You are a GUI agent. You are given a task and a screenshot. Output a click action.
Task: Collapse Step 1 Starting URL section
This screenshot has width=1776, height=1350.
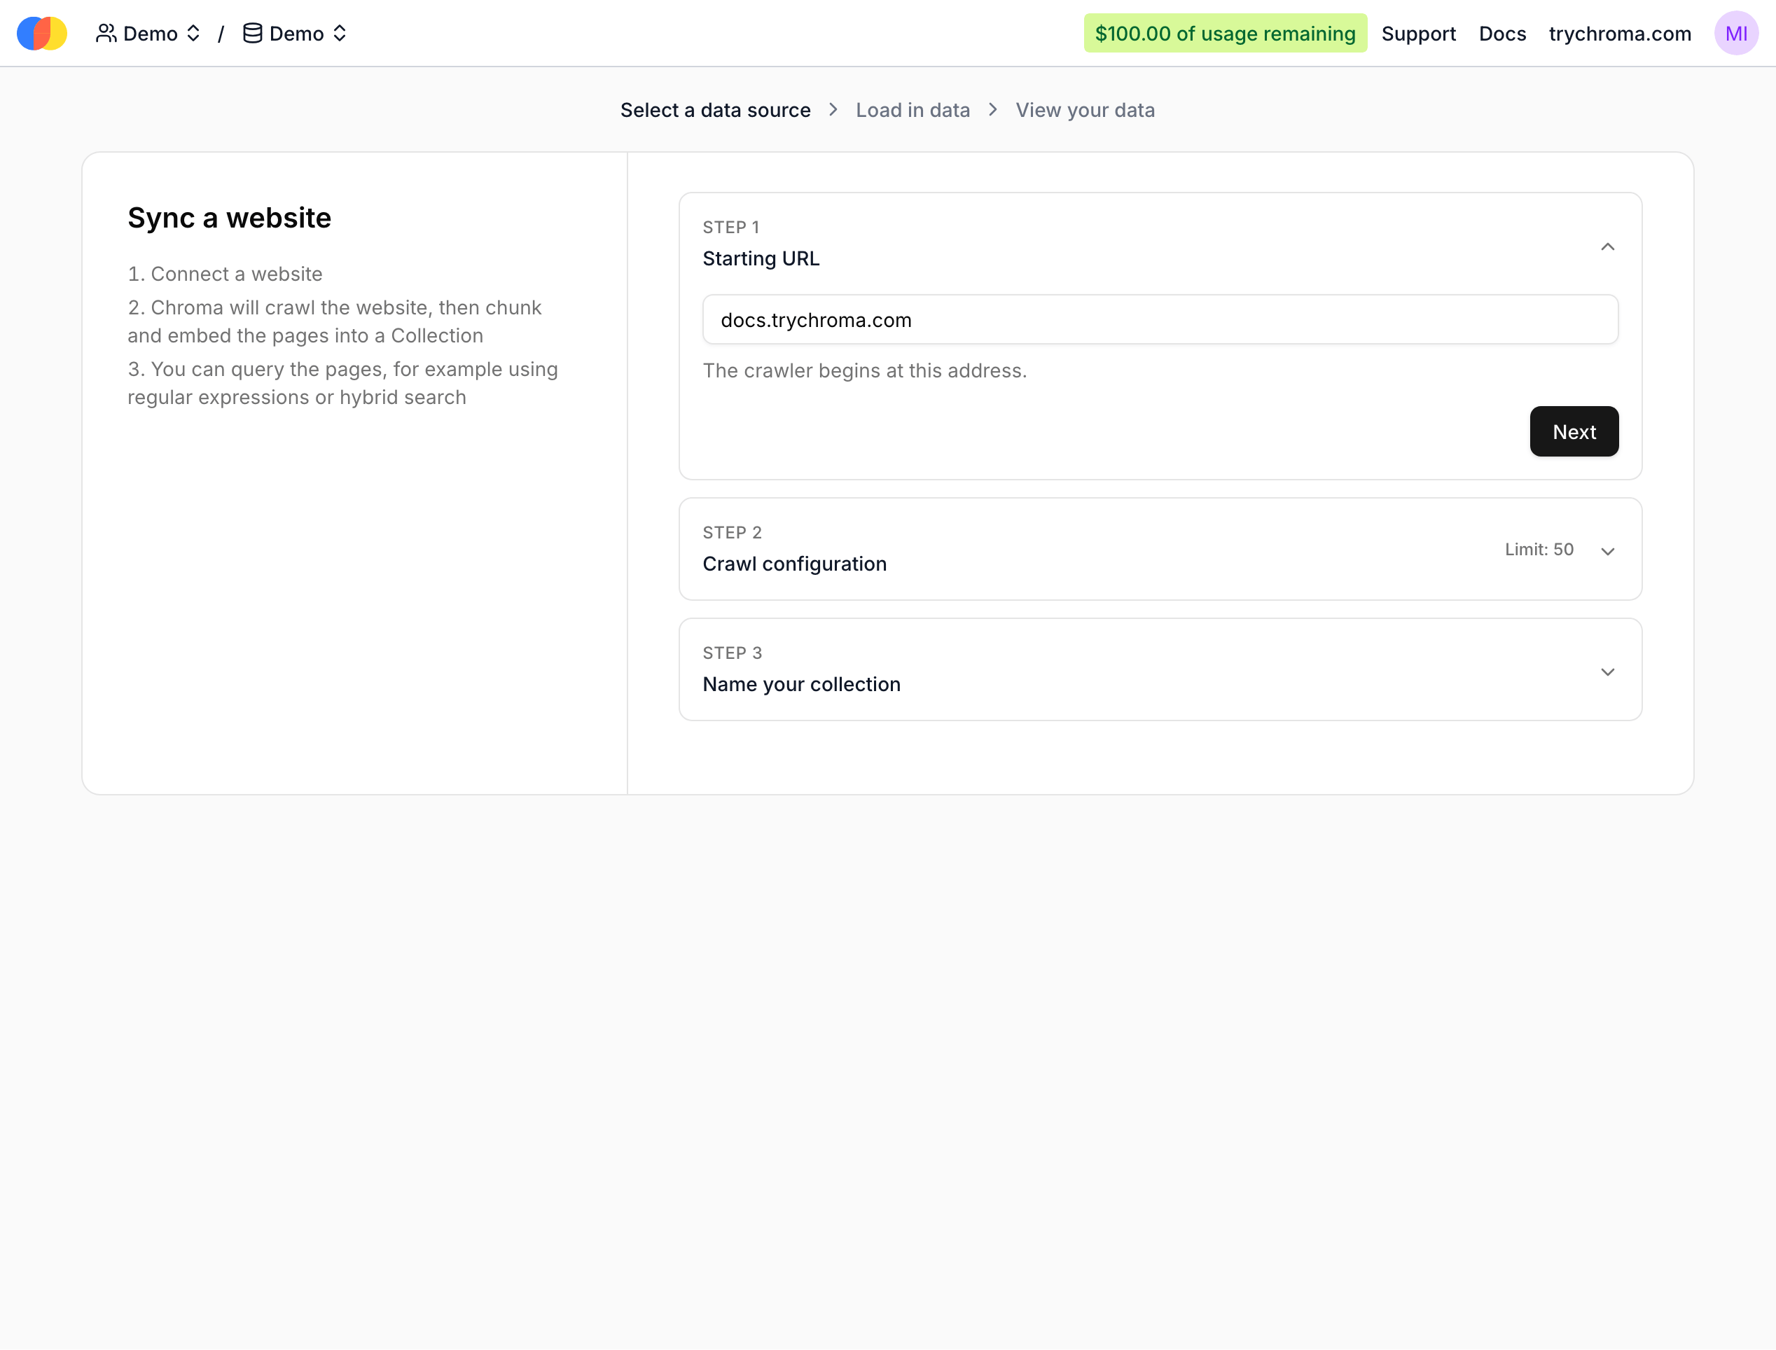(x=1607, y=246)
